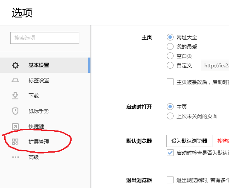
Task: Click the red 搜狗 link text
Action: tap(223, 141)
